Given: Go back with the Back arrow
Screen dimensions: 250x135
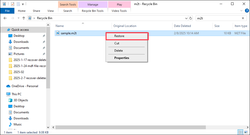Looking at the screenshot, I should [x=5, y=18].
